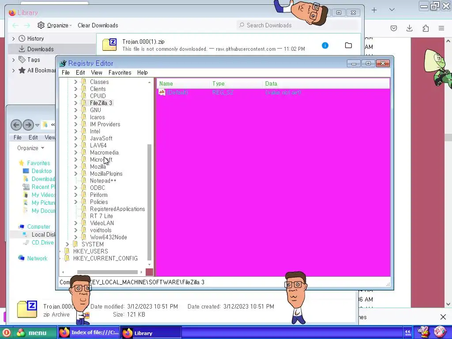Select the HKEY_CURRENT_CONFIG folder icon
452x339 pixels.
pos(67,258)
